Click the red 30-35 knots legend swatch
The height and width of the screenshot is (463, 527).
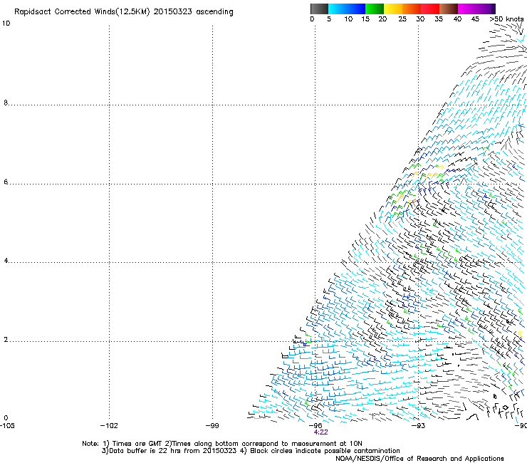(430, 9)
